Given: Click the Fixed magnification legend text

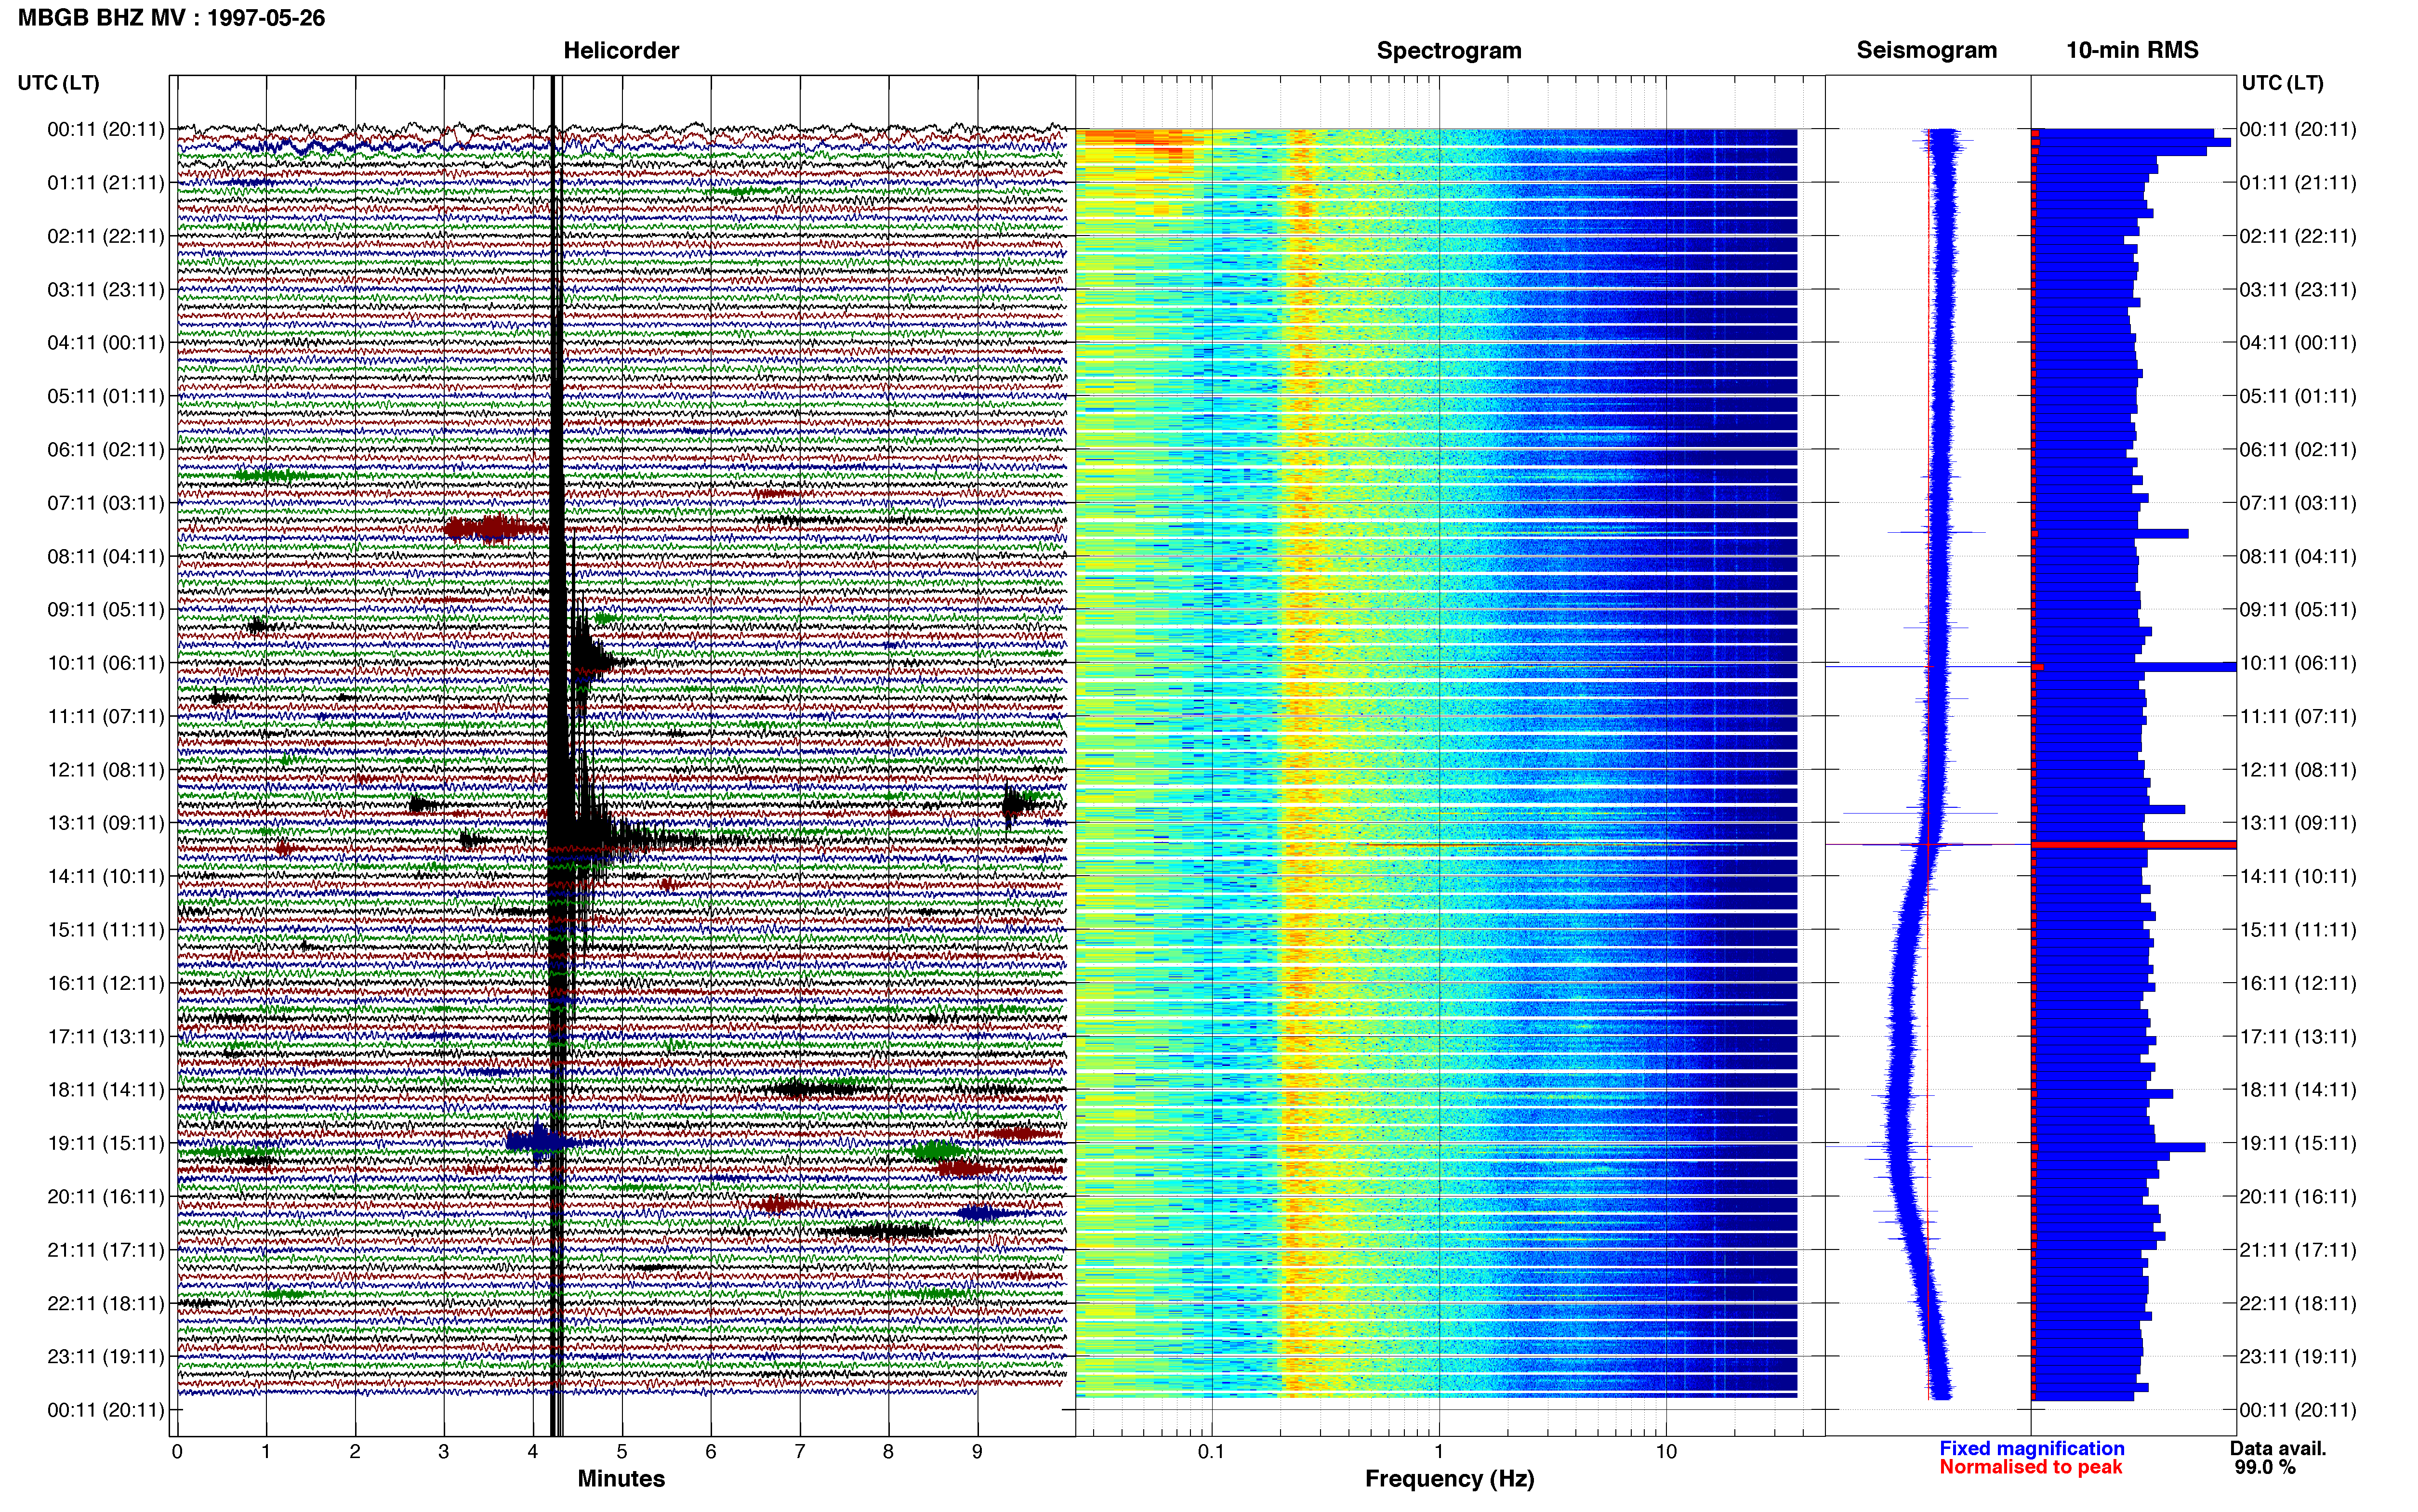Looking at the screenshot, I should click(x=2031, y=1448).
